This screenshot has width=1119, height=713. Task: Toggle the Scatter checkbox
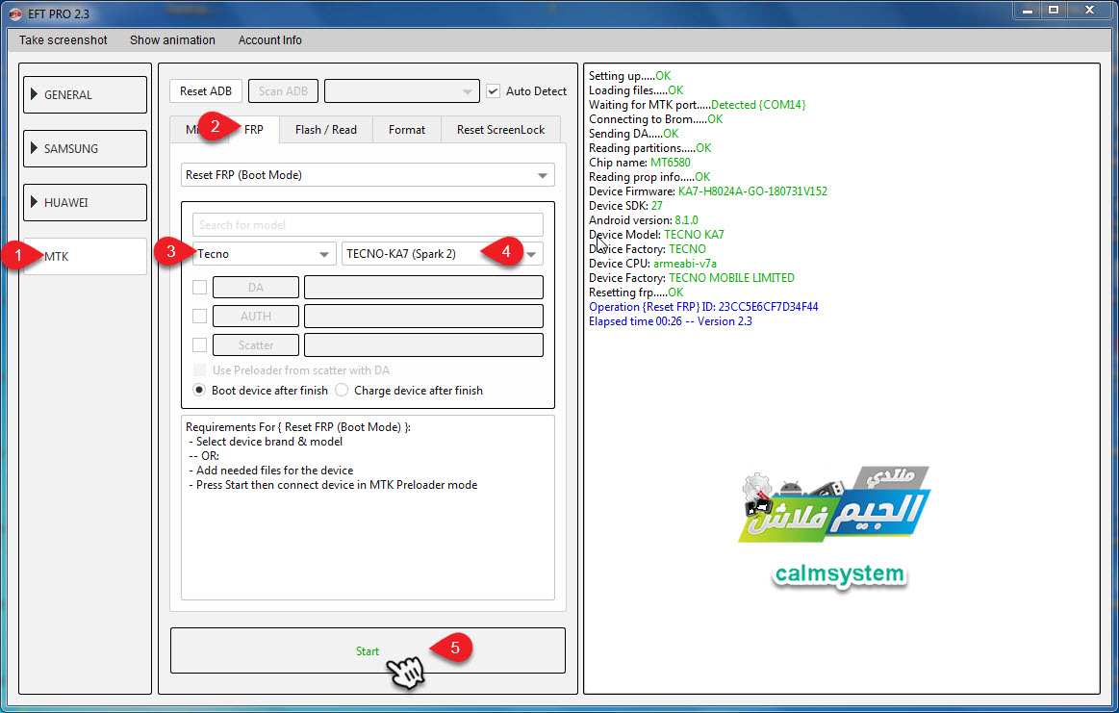pos(200,344)
